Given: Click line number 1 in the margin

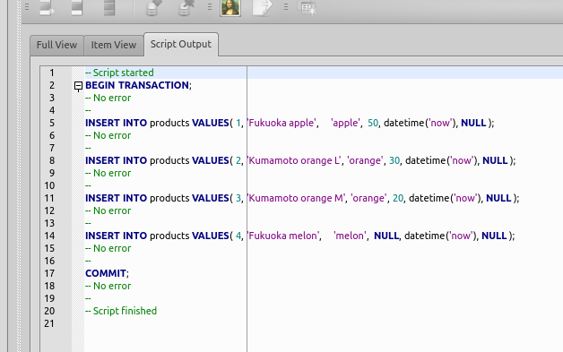Looking at the screenshot, I should tap(52, 73).
